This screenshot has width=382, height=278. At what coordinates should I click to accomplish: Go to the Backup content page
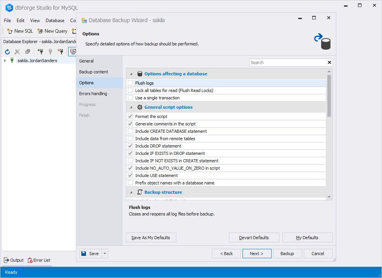(100, 72)
